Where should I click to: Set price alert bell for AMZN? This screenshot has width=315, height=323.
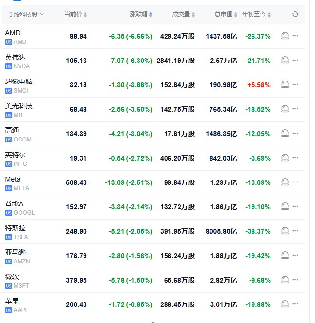[x=285, y=255]
